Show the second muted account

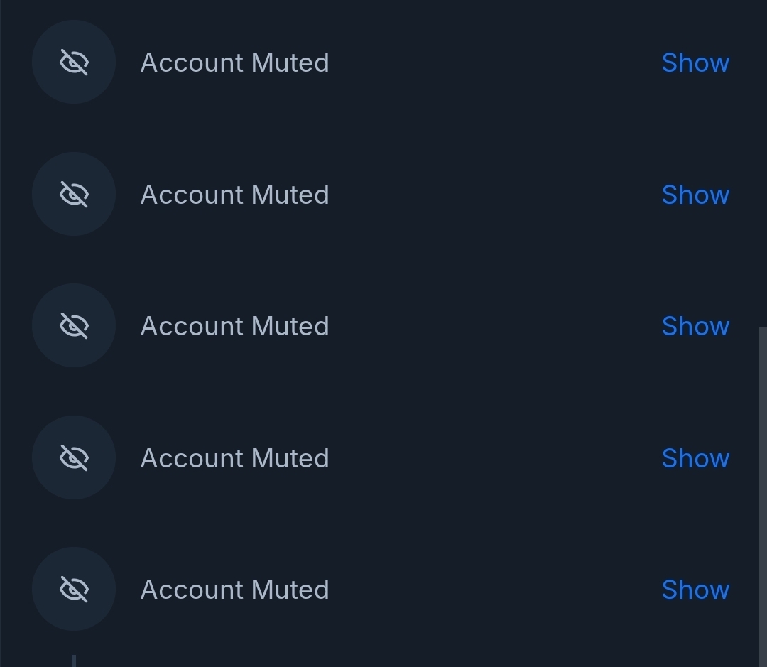(695, 195)
